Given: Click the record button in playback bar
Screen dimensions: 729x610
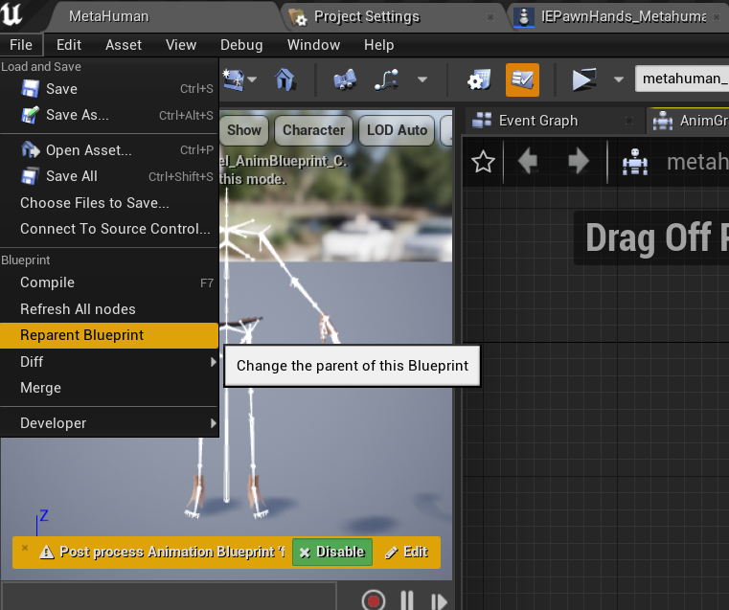Looking at the screenshot, I should point(373,600).
